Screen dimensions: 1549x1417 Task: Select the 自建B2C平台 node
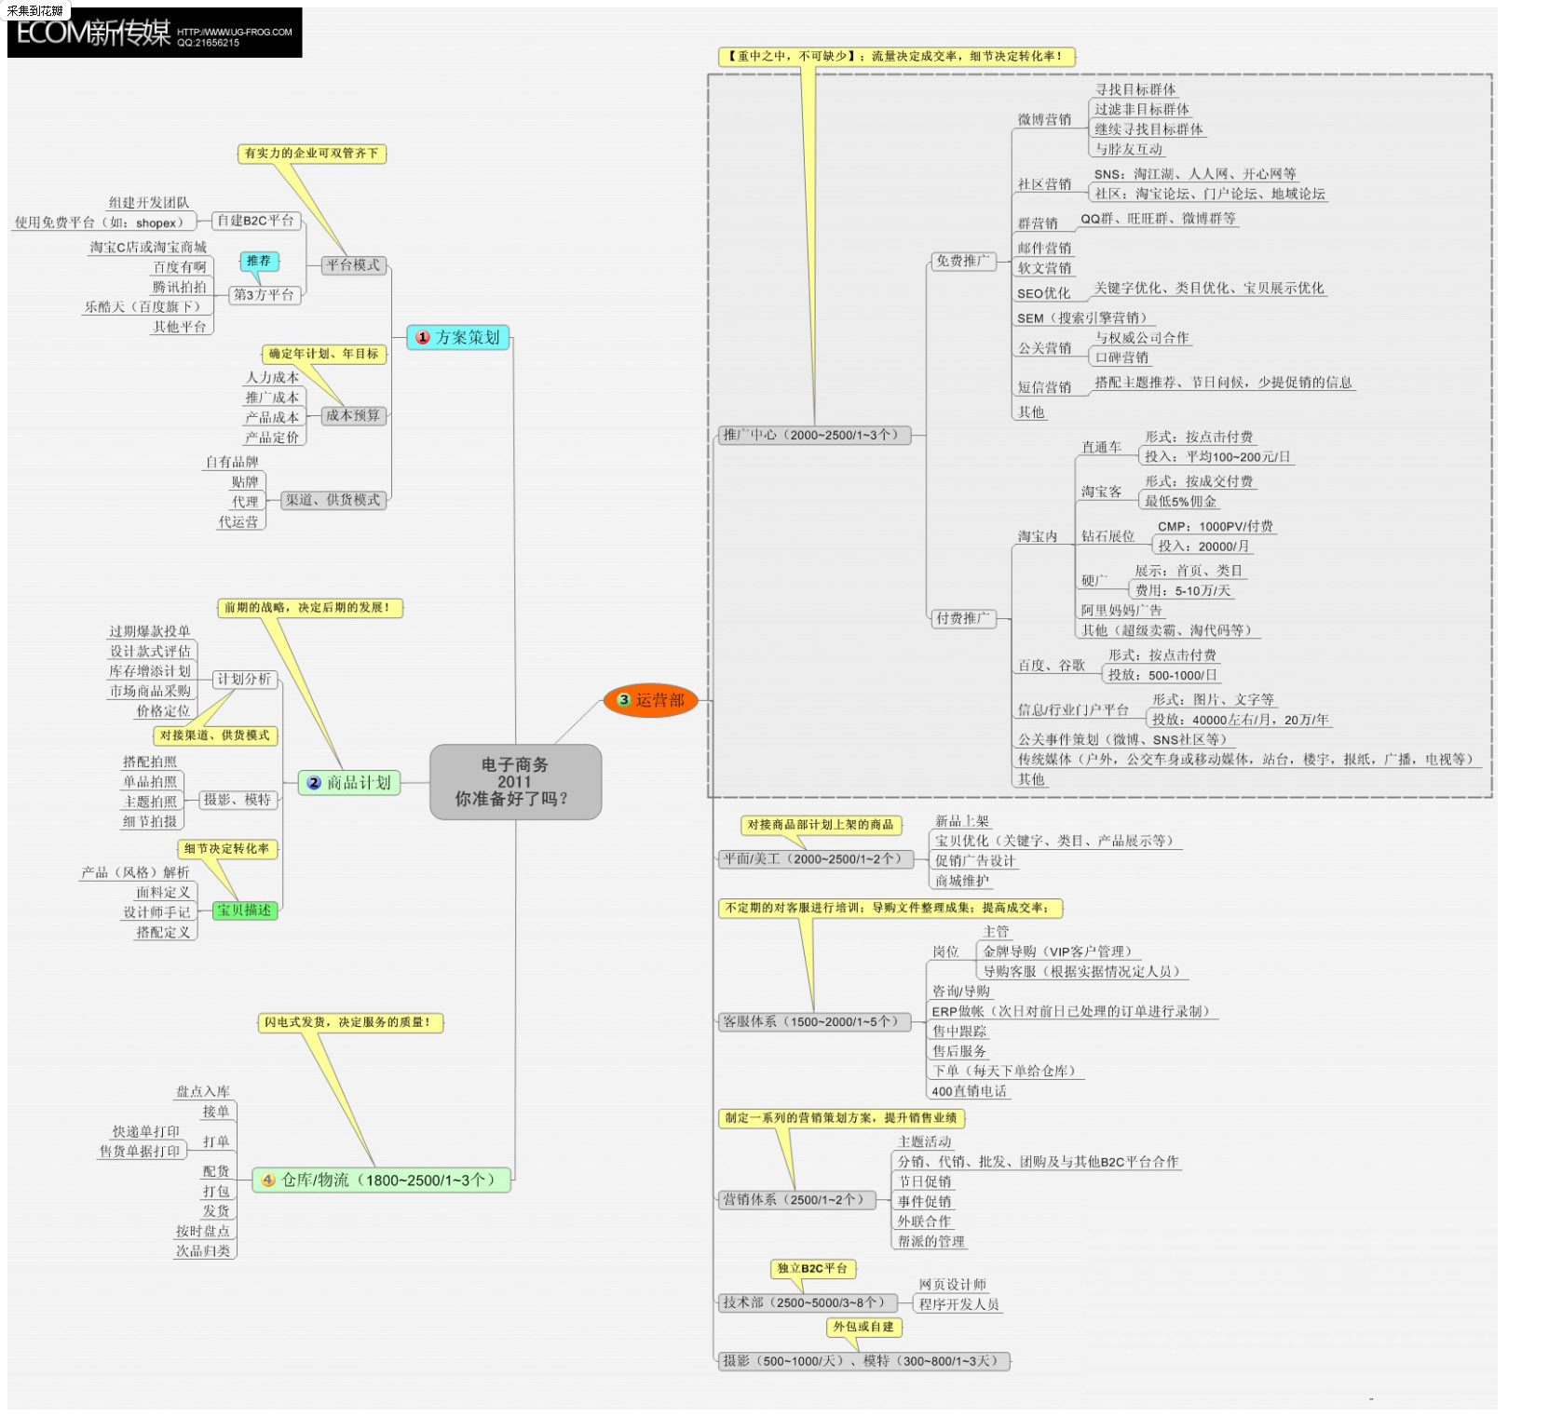[x=256, y=221]
